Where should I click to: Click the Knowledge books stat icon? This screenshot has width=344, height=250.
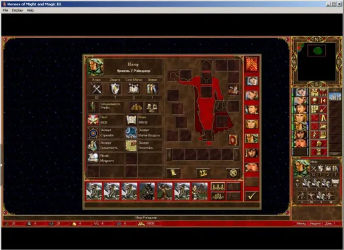coord(153,89)
